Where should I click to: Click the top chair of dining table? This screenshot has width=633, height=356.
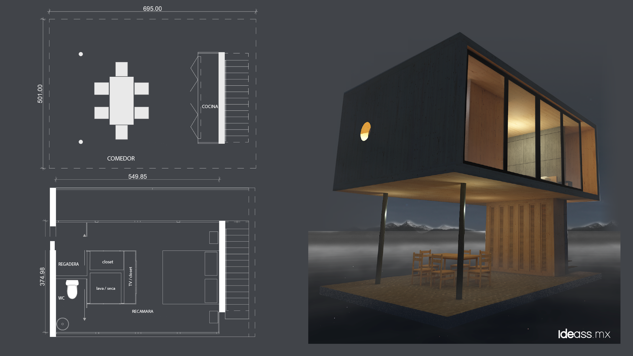click(121, 69)
